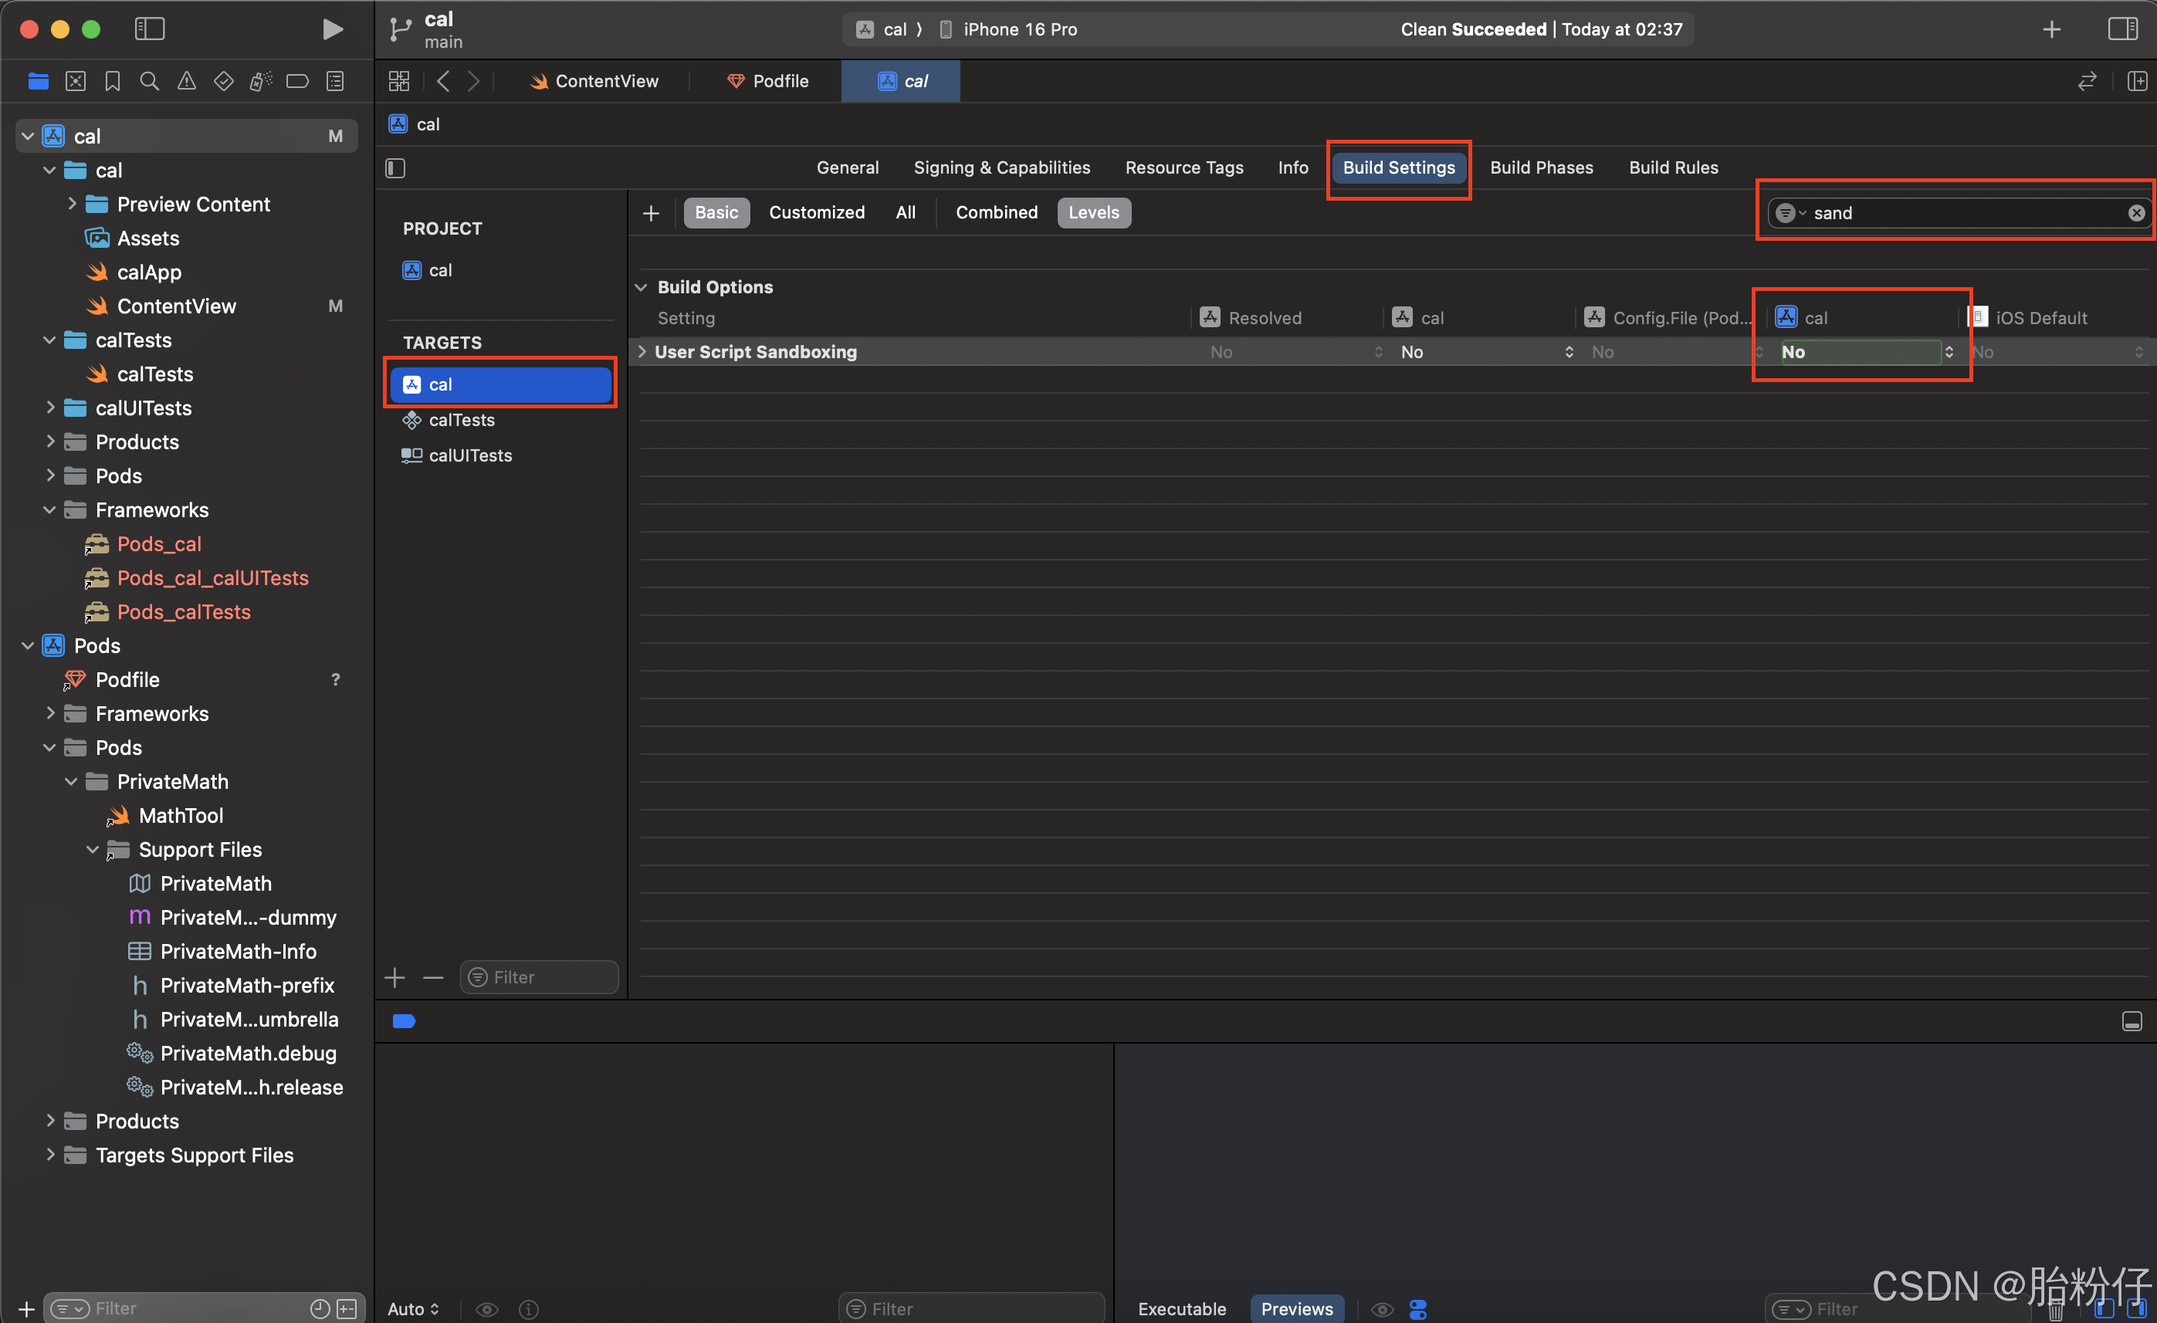Add a new target with plus button
Screen dimensions: 2157x1323
[x=394, y=977]
